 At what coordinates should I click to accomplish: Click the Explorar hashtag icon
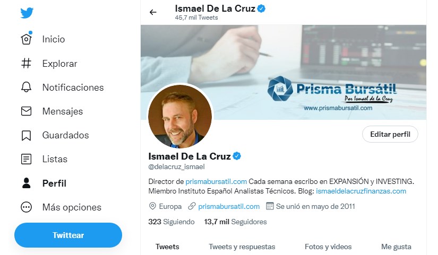pos(27,64)
